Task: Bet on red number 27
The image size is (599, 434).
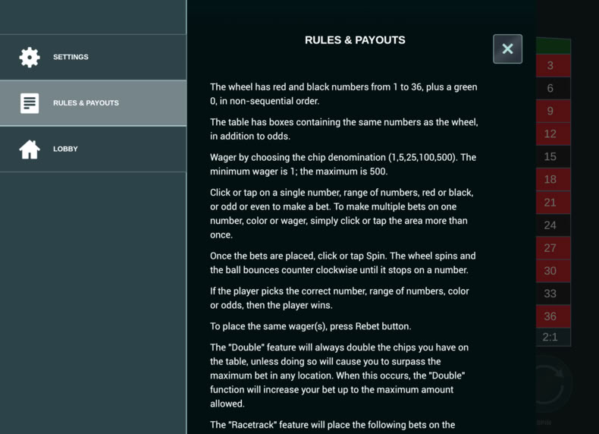Action: pos(554,248)
